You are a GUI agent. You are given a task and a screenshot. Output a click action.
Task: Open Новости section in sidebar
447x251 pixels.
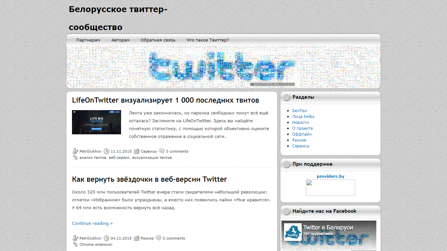(x=300, y=123)
